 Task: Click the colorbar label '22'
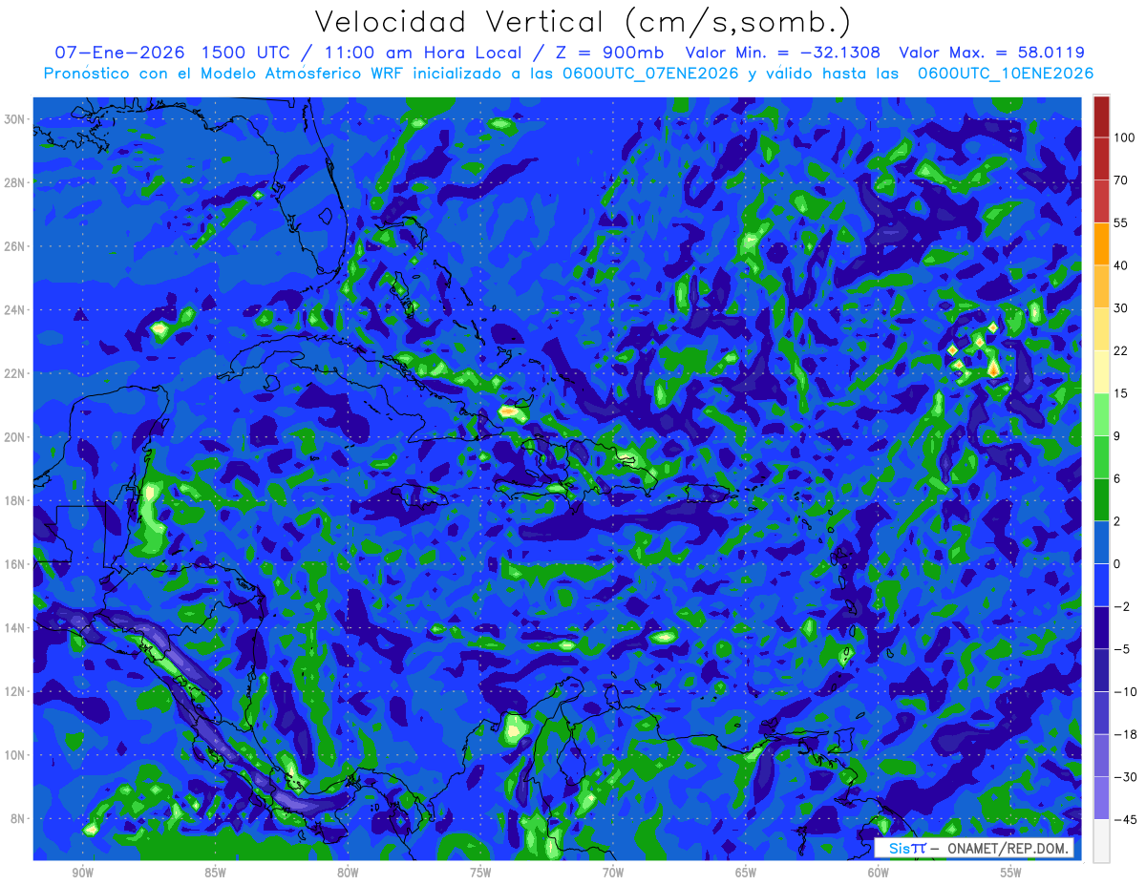(1120, 350)
